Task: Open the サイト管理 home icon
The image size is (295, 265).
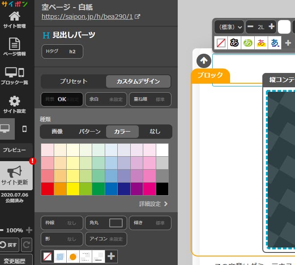Action: pos(15,17)
